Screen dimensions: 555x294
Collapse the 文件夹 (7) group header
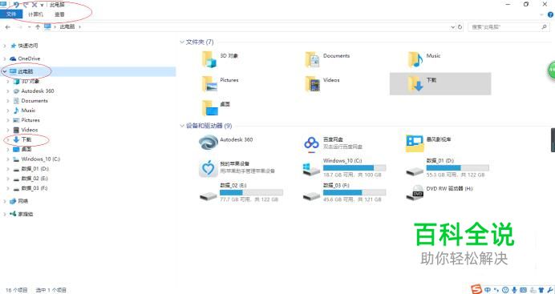[182, 42]
